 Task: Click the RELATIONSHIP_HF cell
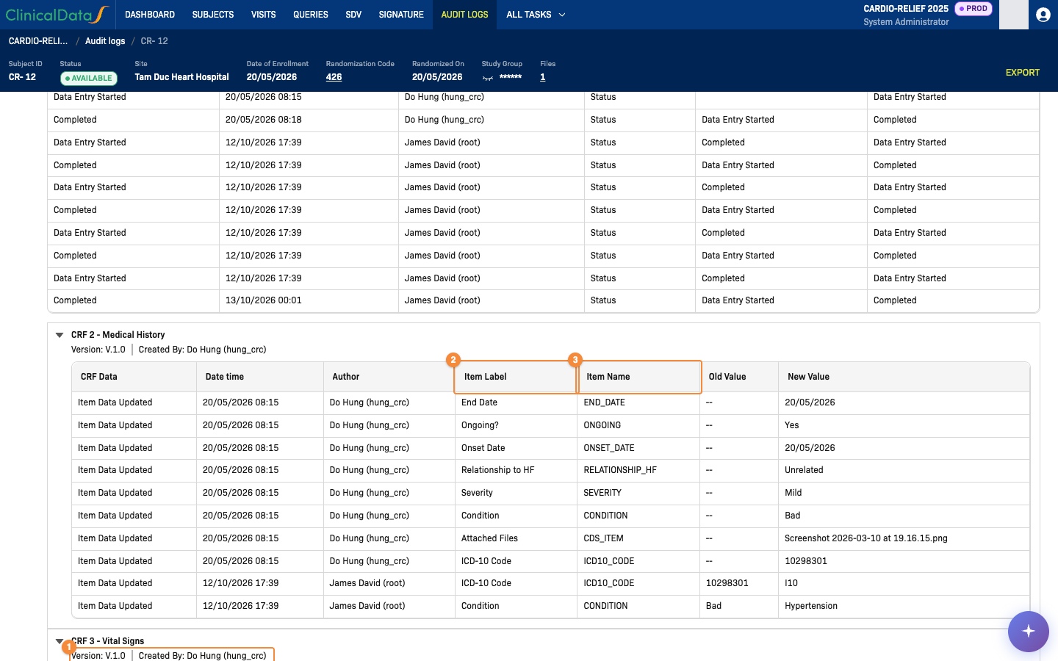(638, 470)
